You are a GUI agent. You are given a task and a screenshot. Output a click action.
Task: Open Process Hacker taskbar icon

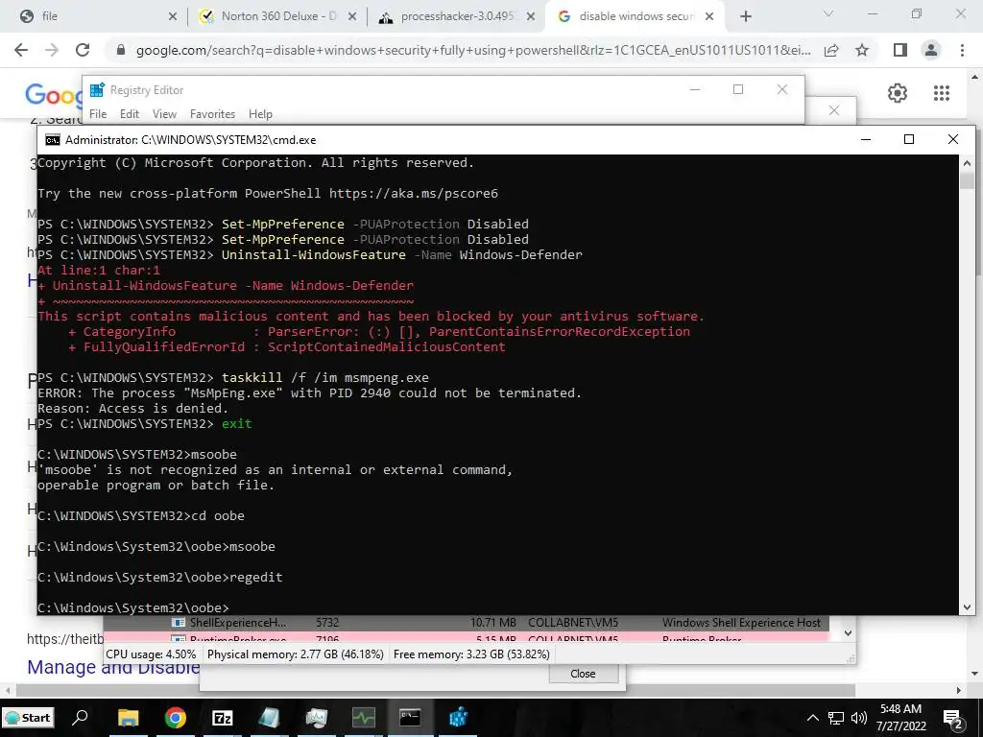click(x=364, y=718)
